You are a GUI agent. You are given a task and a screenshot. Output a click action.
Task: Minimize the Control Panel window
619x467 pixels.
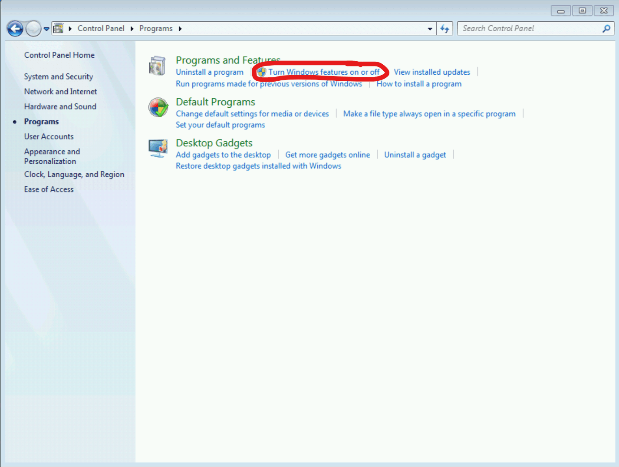pyautogui.click(x=561, y=11)
